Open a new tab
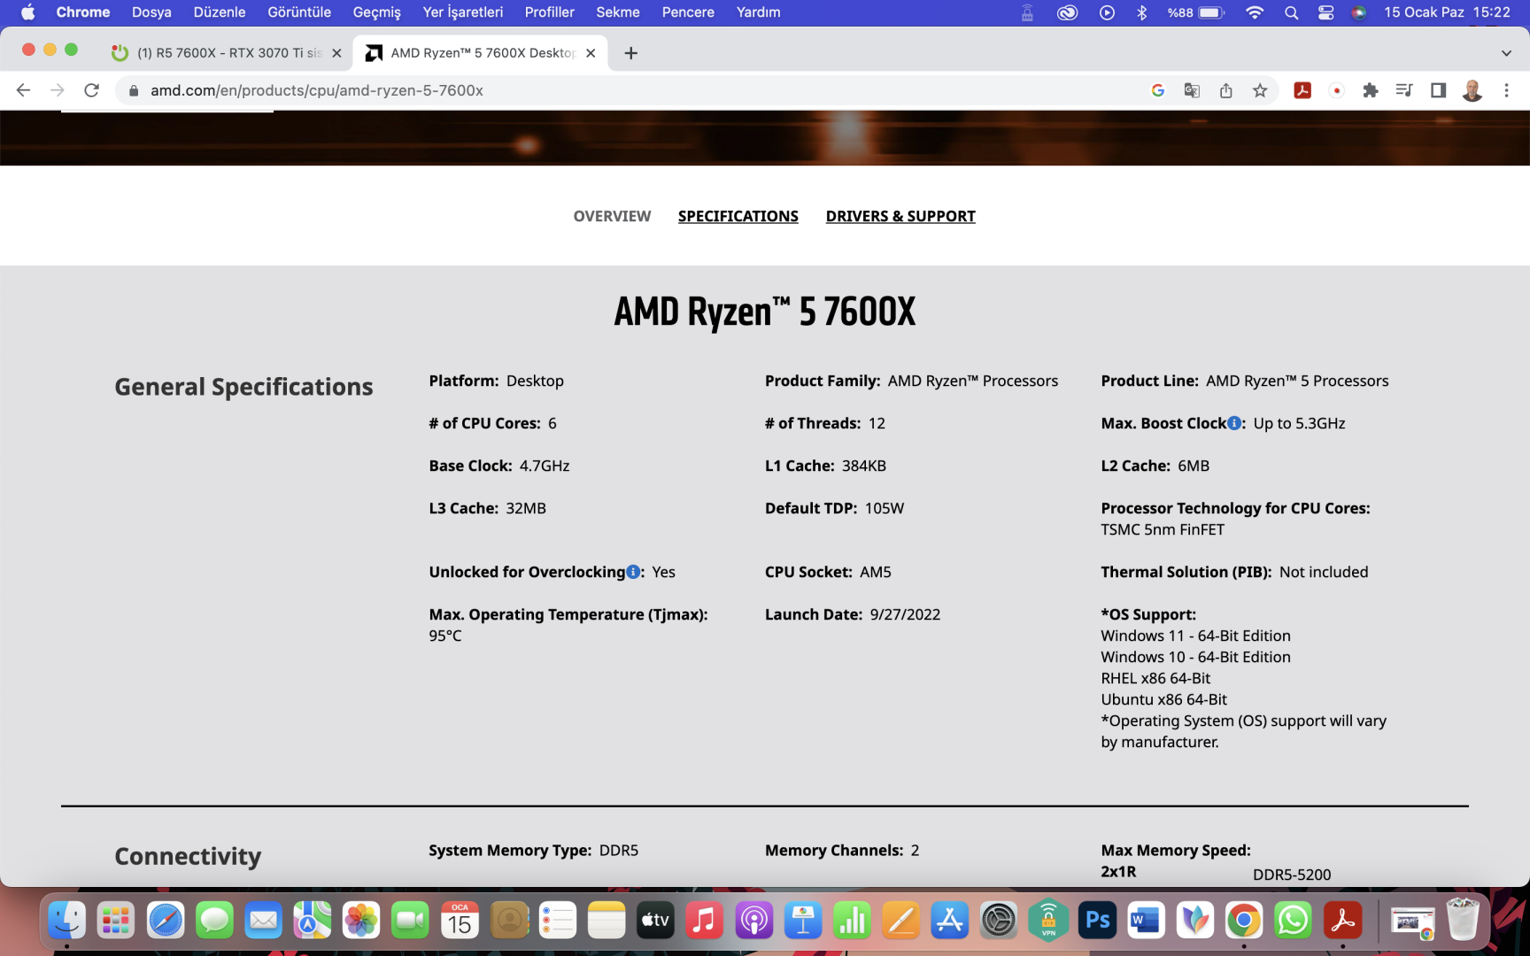This screenshot has width=1530, height=956. coord(630,53)
